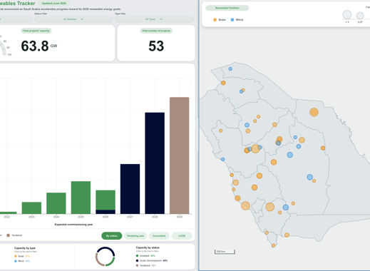The height and width of the screenshot is (271, 370).
Task: Click navy arc of the status donut chart
Action: click(x=106, y=249)
